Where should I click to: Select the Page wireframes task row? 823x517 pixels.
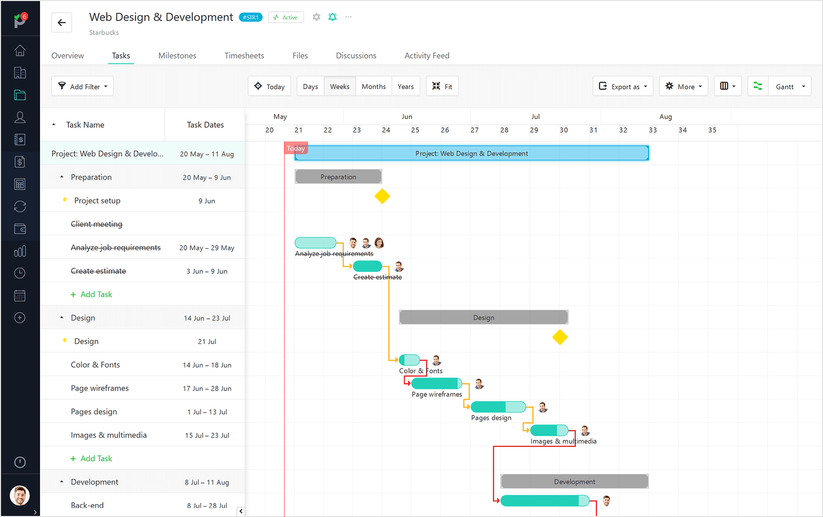(142, 388)
